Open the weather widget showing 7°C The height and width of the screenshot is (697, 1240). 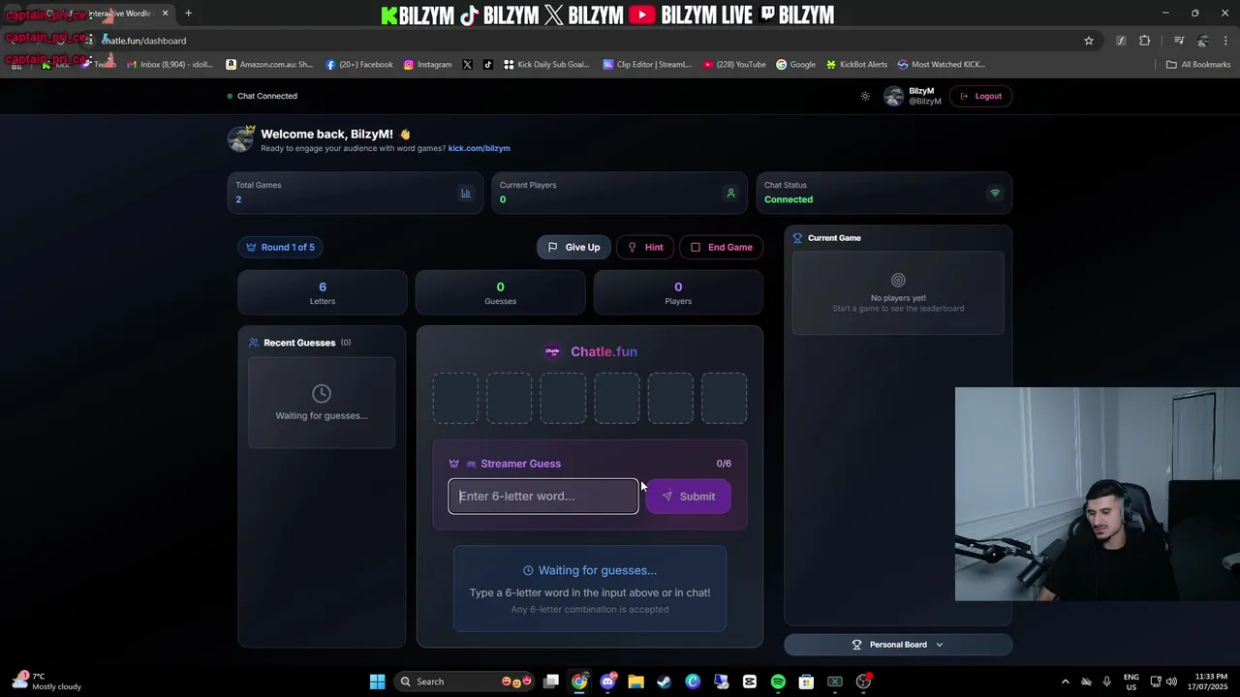46,682
